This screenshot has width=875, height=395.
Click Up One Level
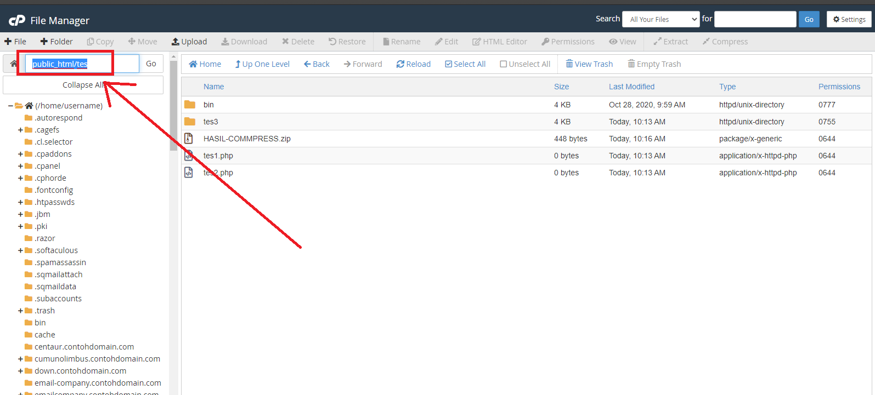262,64
